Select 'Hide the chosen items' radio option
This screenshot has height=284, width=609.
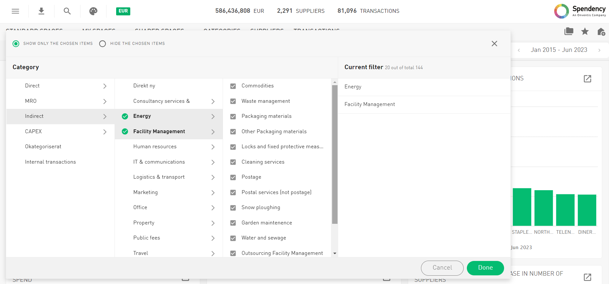103,44
